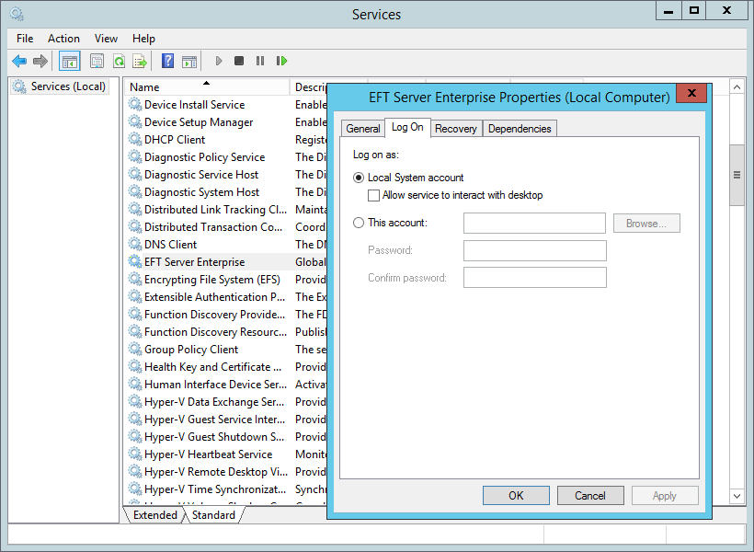Select the This account radio button
754x552 pixels.
click(x=359, y=223)
